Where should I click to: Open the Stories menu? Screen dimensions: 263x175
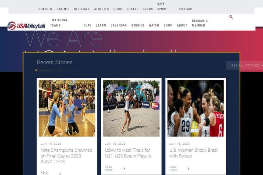(138, 25)
